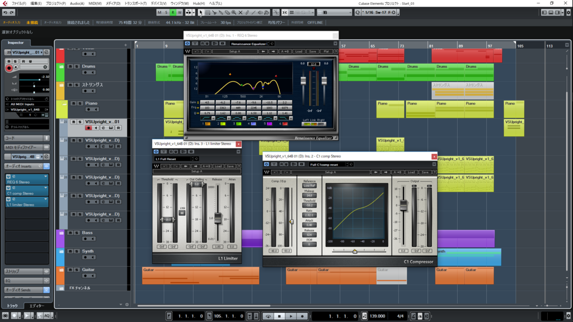The width and height of the screenshot is (573, 322).
Task: Select the Erase tool
Action: (x=227, y=12)
